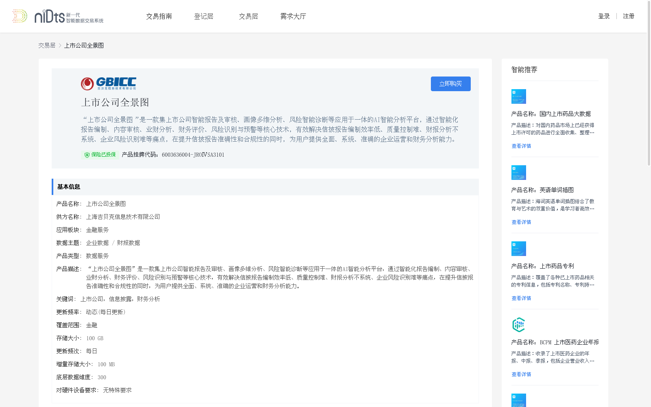Image resolution: width=651 pixels, height=407 pixels.
Task: Click product name 上市药品专利
Action: 557,266
